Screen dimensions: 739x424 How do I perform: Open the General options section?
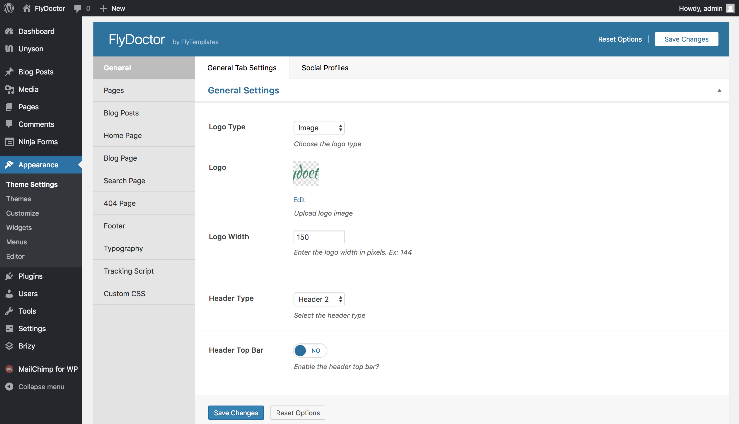point(144,68)
